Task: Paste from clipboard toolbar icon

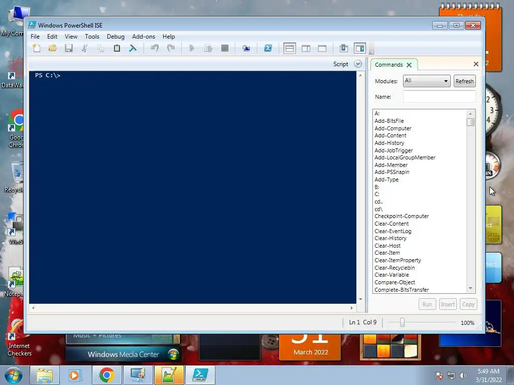Action: pyautogui.click(x=116, y=49)
